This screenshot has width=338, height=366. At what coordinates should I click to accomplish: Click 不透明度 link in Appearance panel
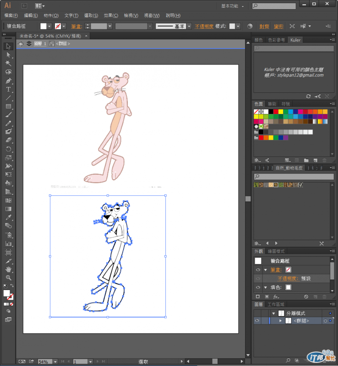coord(288,279)
